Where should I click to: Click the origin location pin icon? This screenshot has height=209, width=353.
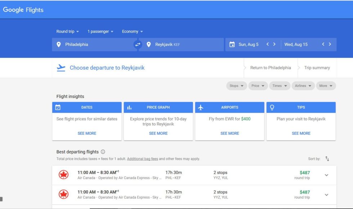point(59,45)
